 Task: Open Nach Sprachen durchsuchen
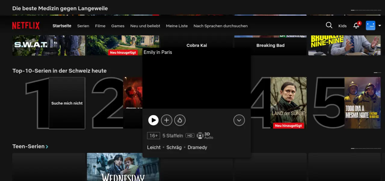[x=221, y=26]
